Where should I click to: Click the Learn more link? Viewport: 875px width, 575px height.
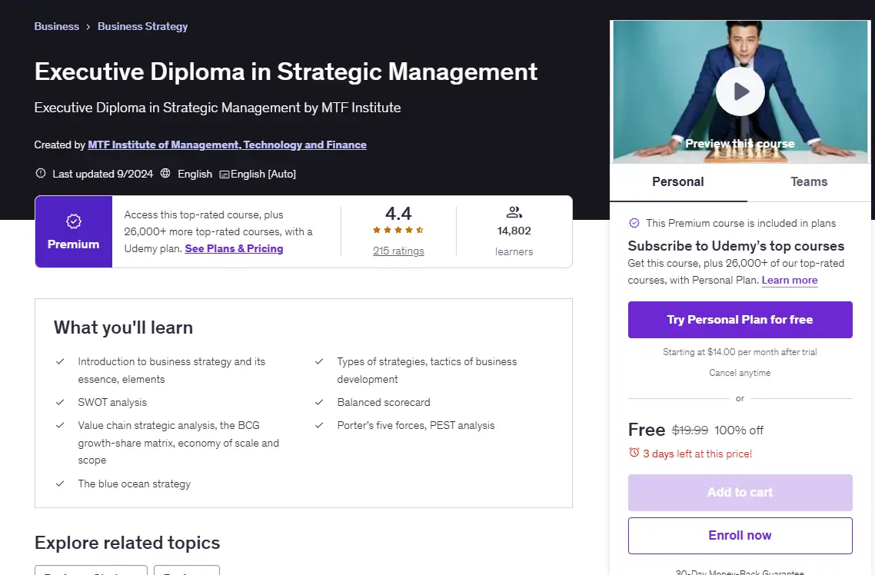[790, 281]
